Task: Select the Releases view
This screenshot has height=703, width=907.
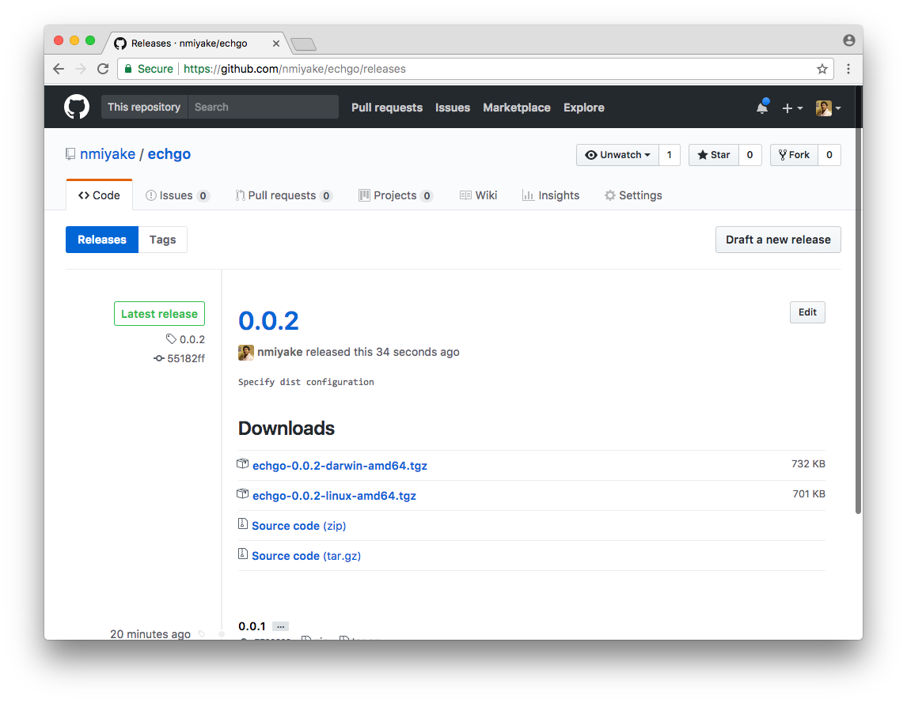Action: [102, 240]
